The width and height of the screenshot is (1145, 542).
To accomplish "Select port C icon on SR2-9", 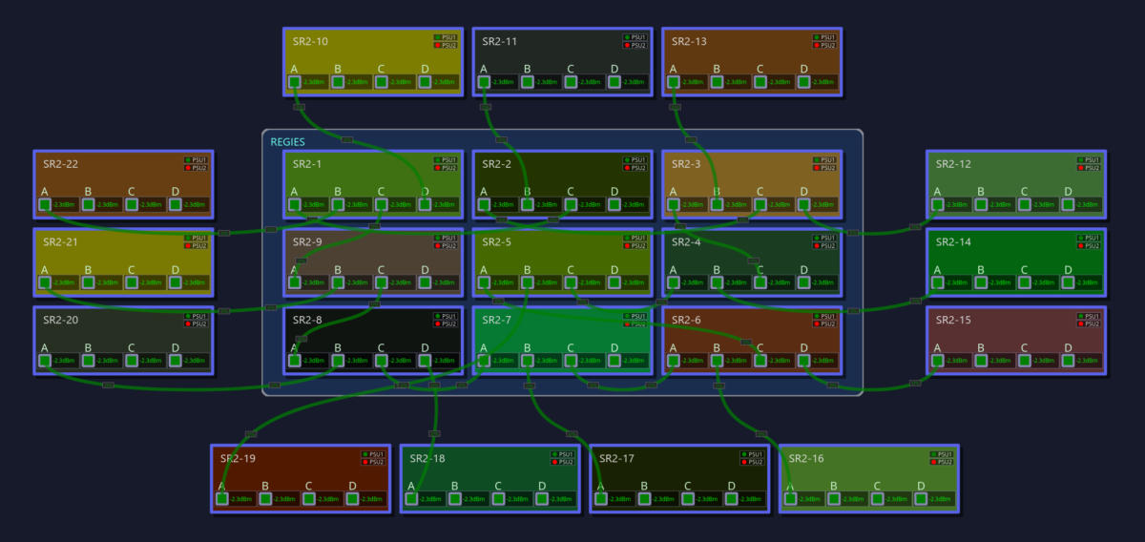I will coord(382,282).
